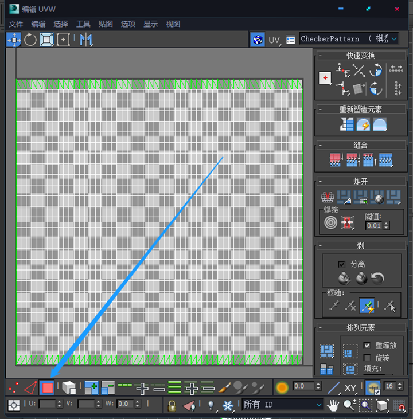Click the Set Pivot red cross icon
Screen dimensions: 413x419
[325, 78]
